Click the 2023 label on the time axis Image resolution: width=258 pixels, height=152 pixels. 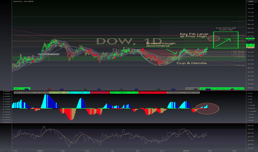(40, 151)
